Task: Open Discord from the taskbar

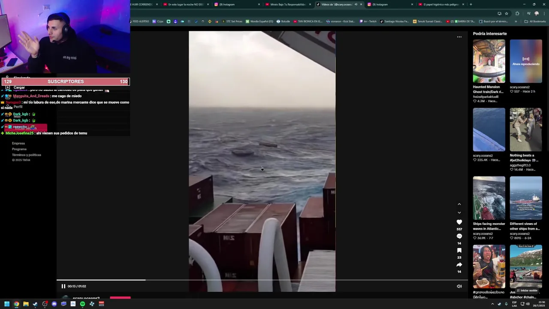Action: tap(54, 304)
